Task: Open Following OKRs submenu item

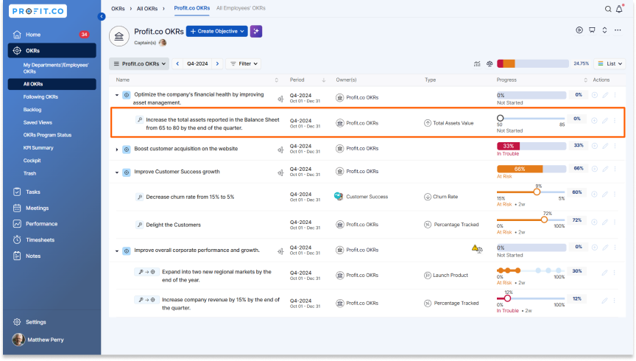Action: (x=40, y=97)
